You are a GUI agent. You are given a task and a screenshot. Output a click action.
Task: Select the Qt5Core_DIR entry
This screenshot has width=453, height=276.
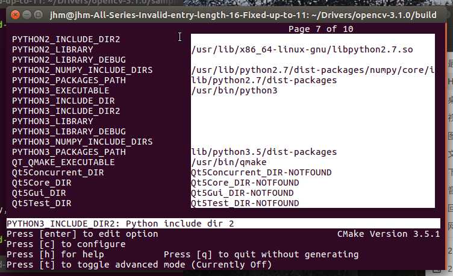(42, 183)
